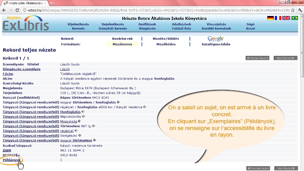The width and height of the screenshot is (304, 171).
Task: Switch language with the French flag icon
Action: coord(278,18)
